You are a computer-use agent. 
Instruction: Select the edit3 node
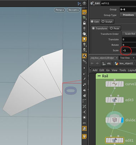pyautogui.click(x=115, y=100)
